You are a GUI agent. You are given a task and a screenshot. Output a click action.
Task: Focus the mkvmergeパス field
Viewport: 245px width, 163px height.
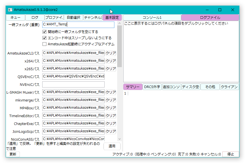(x=73, y=100)
